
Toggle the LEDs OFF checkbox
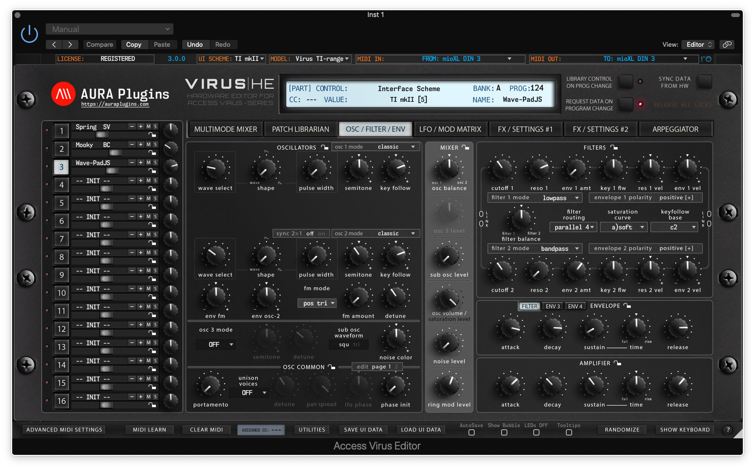[536, 432]
